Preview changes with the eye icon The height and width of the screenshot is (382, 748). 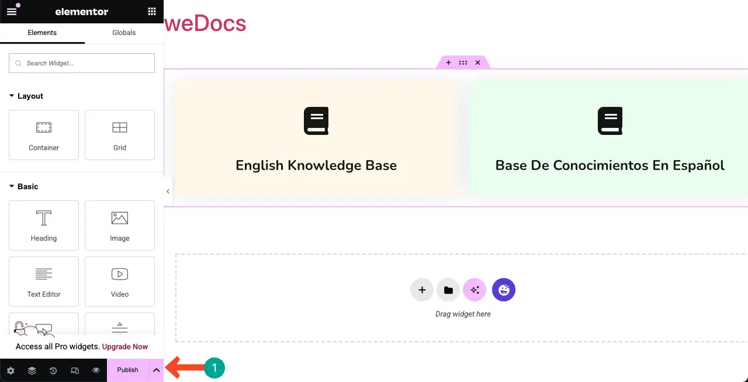click(x=96, y=370)
